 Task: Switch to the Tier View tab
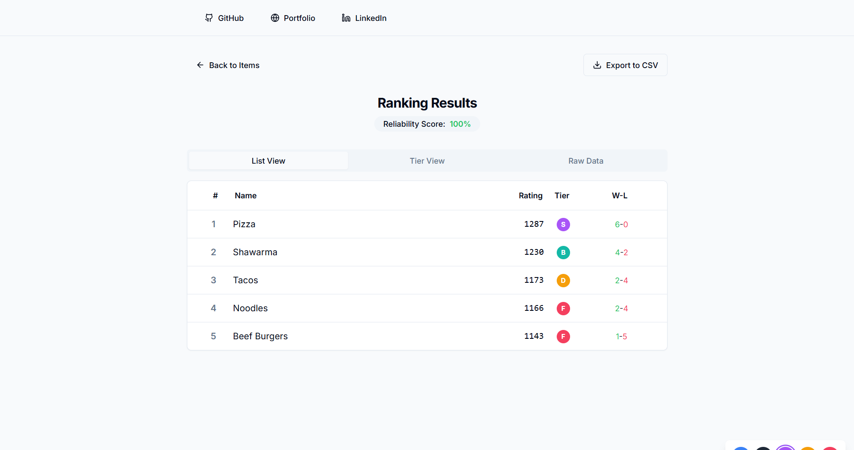tap(427, 161)
